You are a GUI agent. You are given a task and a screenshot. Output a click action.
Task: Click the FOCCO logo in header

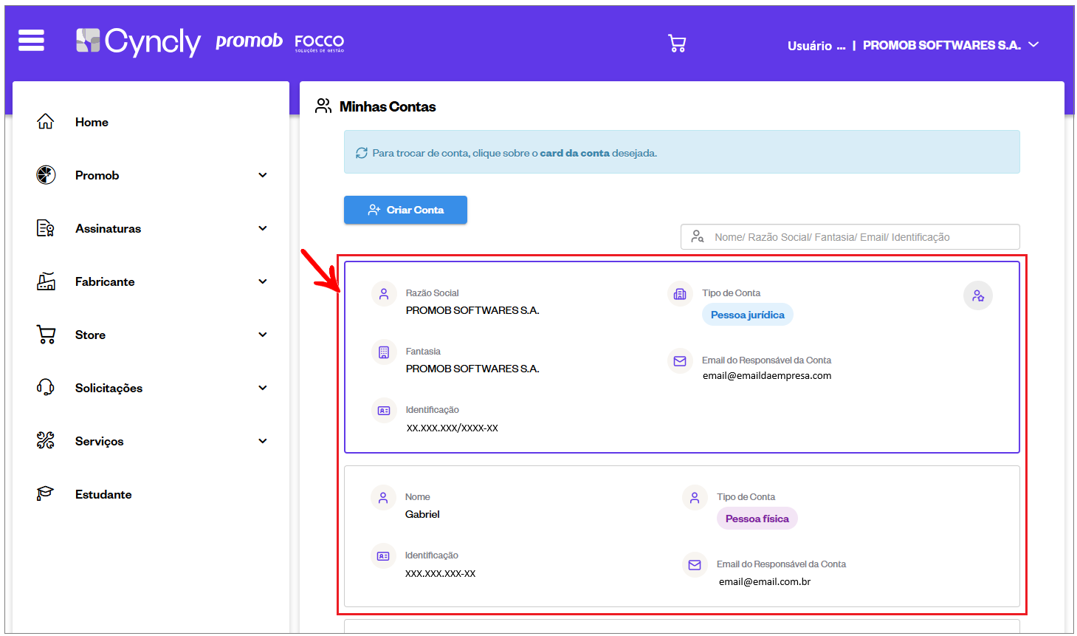[x=320, y=43]
